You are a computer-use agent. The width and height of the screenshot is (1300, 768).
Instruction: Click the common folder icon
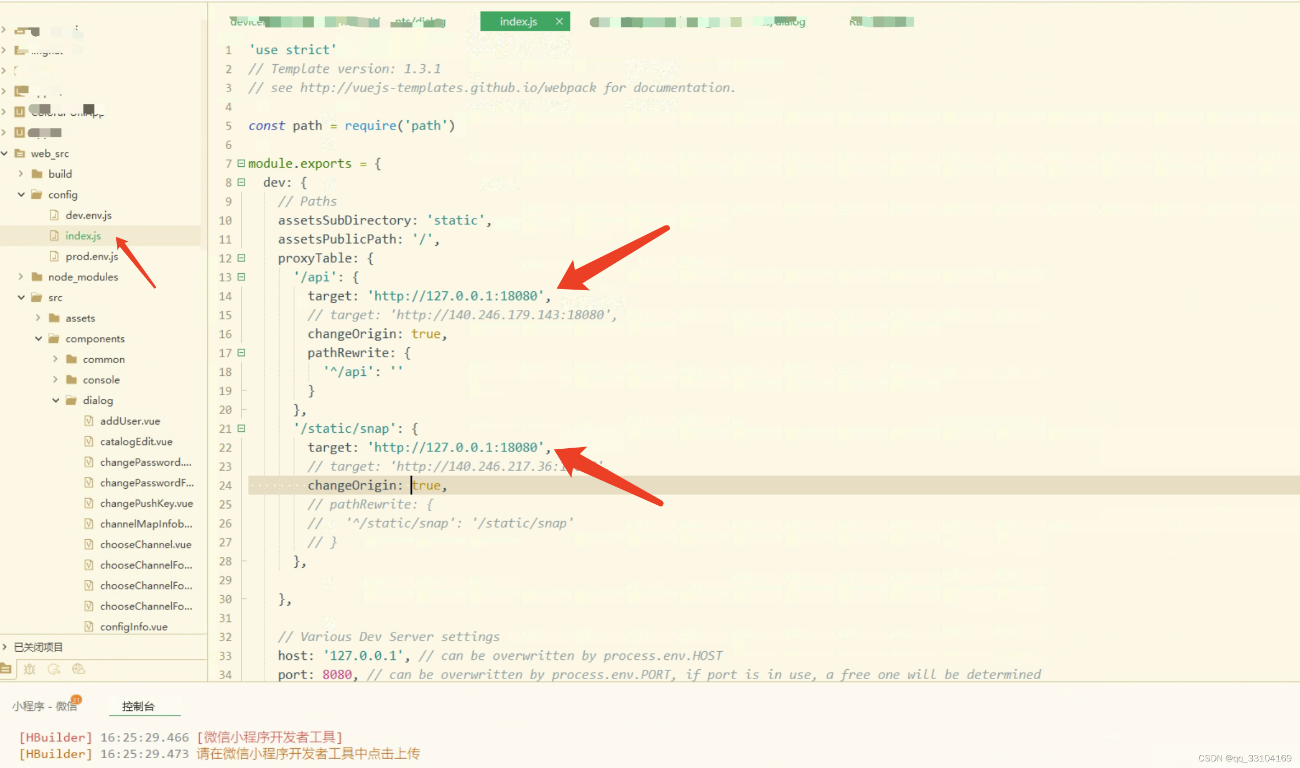(71, 359)
